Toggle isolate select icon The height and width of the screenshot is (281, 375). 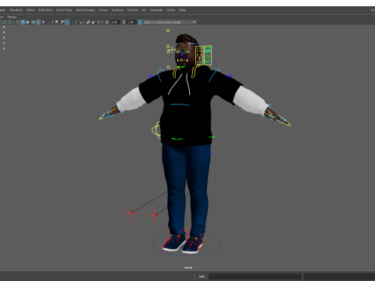click(x=80, y=22)
